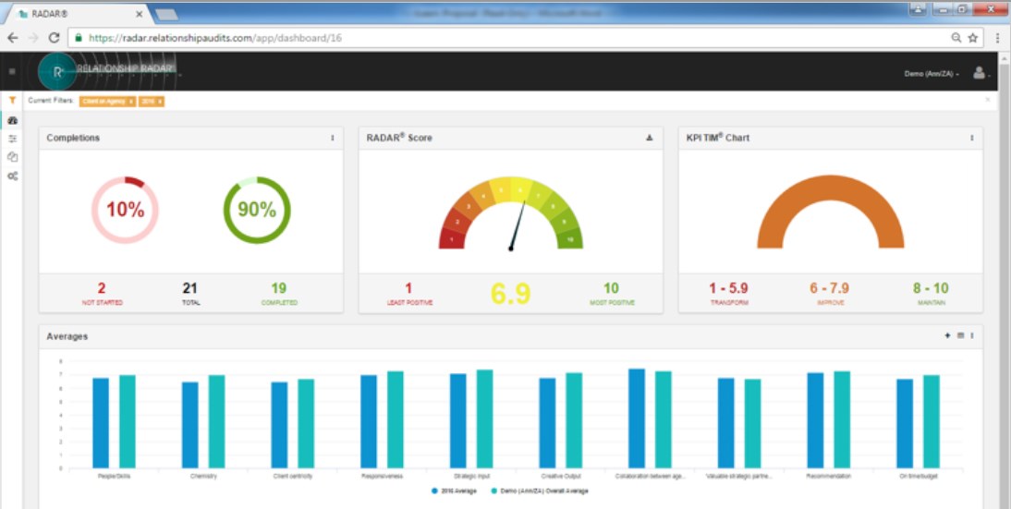Screen dimensions: 1011x509
Task: Click the Client centricity axis label
Action: pyautogui.click(x=293, y=476)
